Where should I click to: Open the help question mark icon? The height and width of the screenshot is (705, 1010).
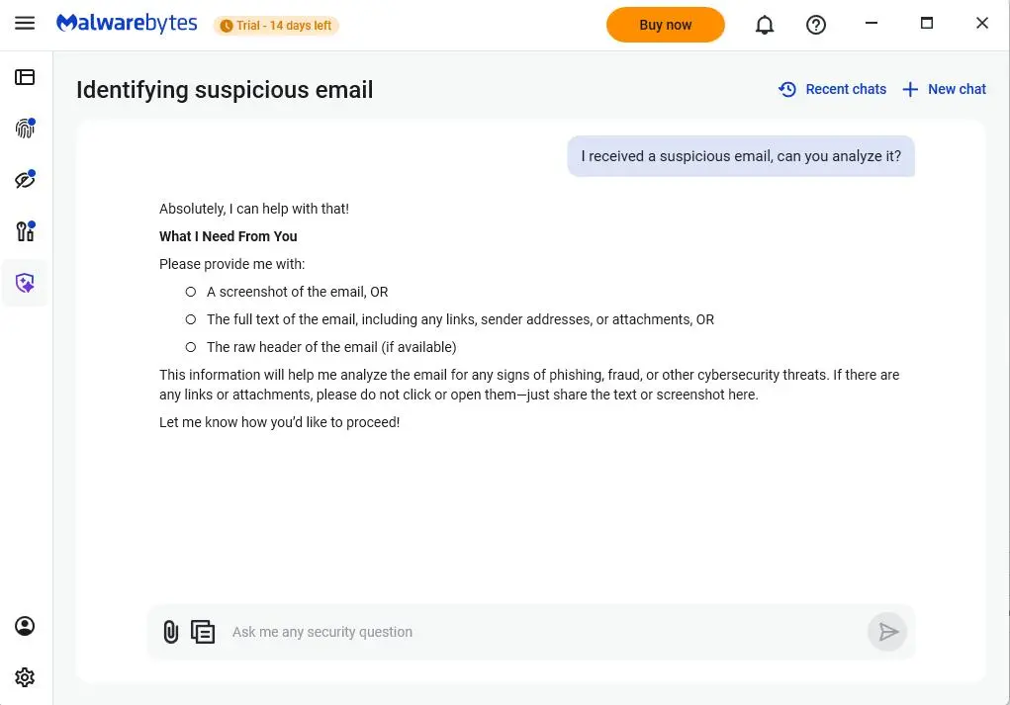816,26
